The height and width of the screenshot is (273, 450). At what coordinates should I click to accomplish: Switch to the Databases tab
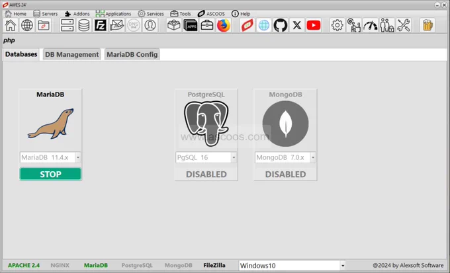click(21, 54)
